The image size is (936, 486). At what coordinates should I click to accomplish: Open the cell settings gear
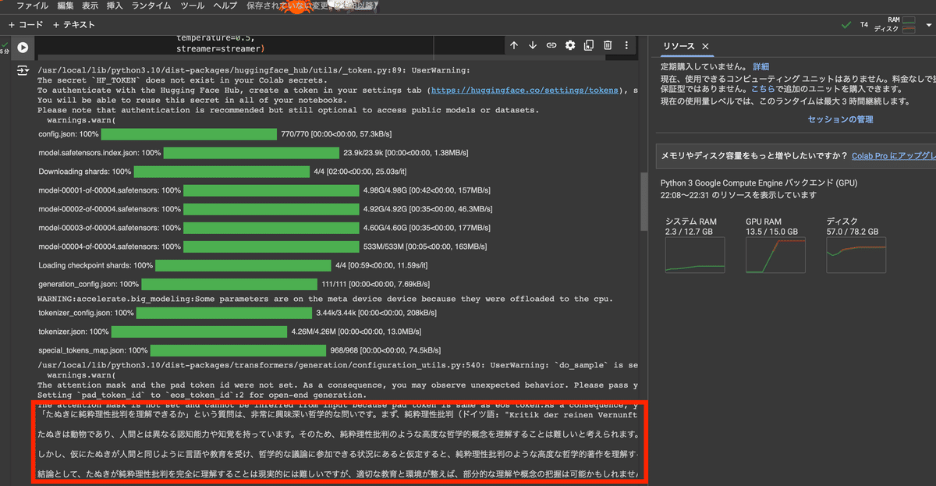(570, 45)
